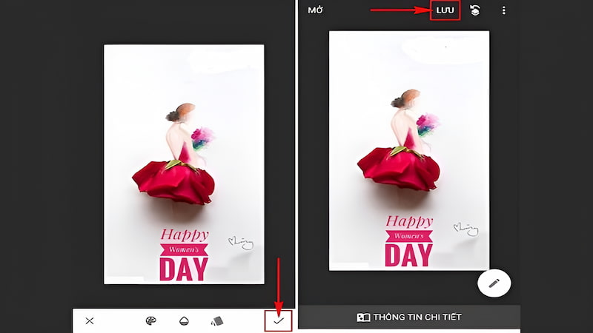Confirm edit with the checkmark icon
The image size is (593, 333).
279,321
